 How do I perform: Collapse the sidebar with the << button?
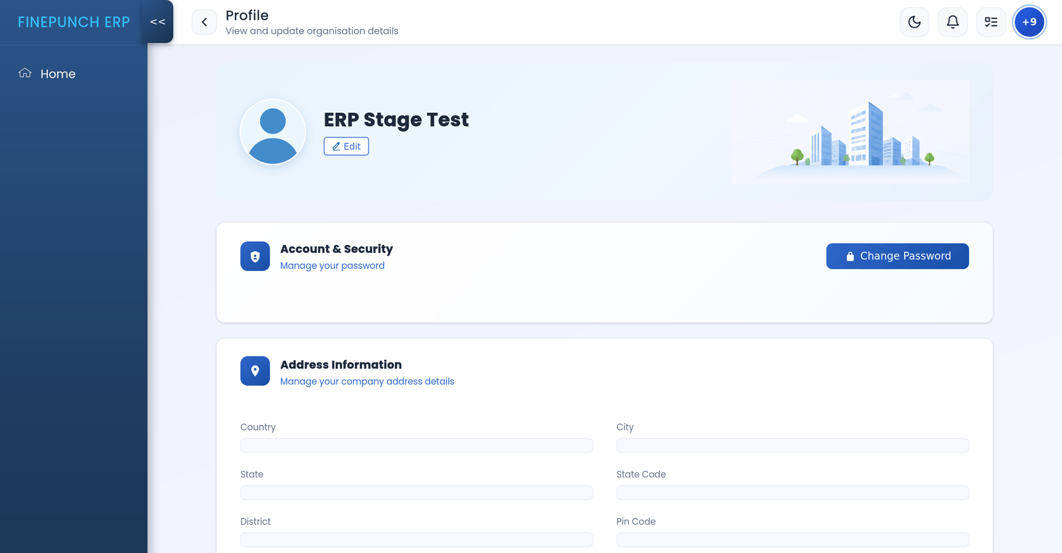click(158, 22)
